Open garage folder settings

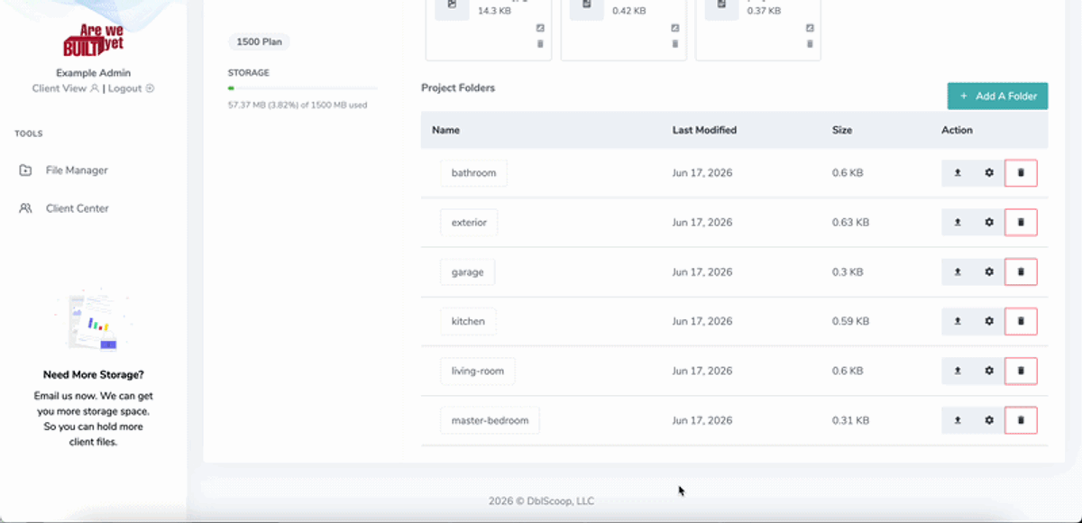pyautogui.click(x=989, y=271)
